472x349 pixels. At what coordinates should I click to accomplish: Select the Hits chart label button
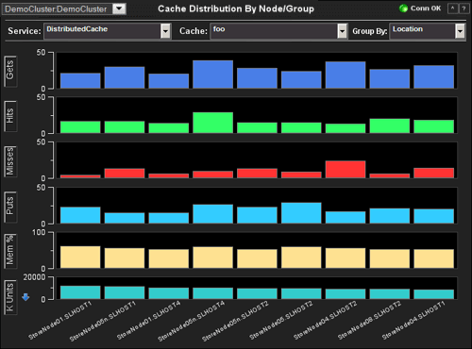10,116
